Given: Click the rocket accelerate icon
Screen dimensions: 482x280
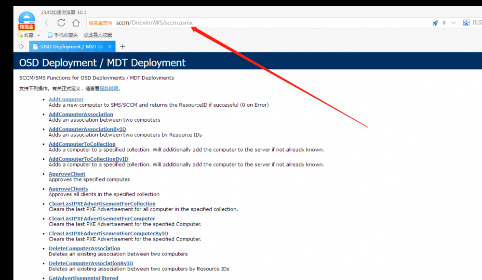Looking at the screenshot, I should 435,23.
